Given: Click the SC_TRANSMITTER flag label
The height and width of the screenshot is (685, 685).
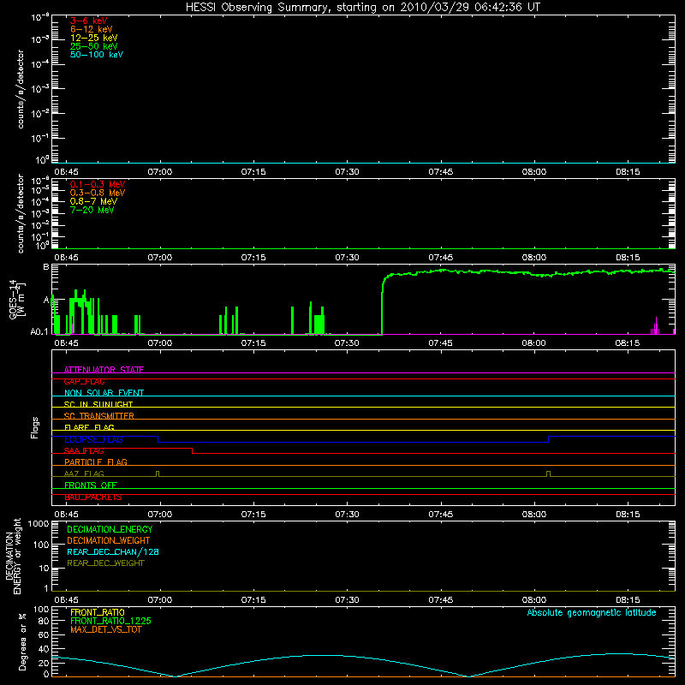Looking at the screenshot, I should pyautogui.click(x=98, y=416).
